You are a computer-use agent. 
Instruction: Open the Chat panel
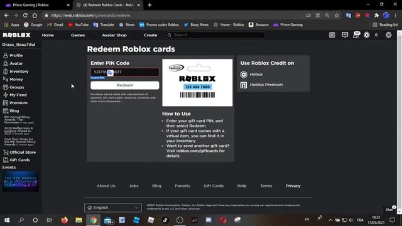tap(390, 209)
